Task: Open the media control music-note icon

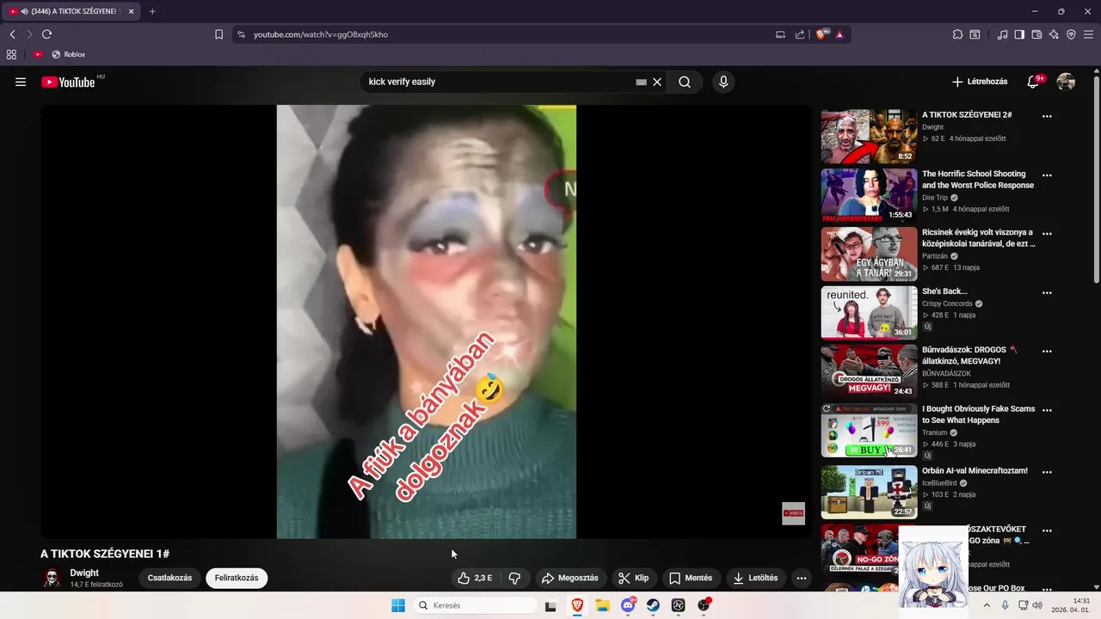Action: (1002, 34)
